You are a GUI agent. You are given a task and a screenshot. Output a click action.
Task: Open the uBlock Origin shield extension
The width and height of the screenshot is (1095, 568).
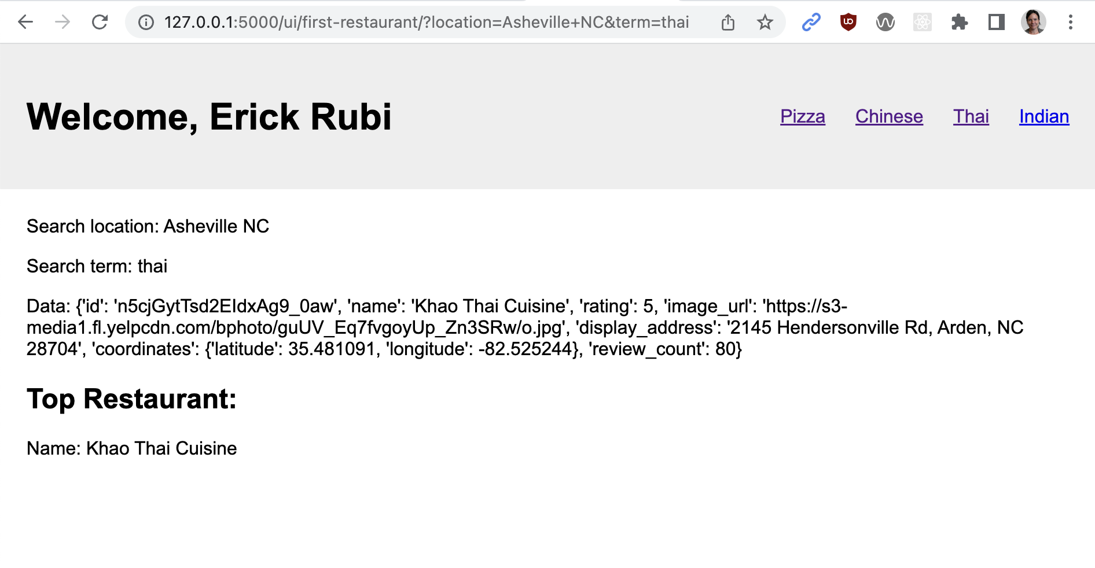point(848,23)
